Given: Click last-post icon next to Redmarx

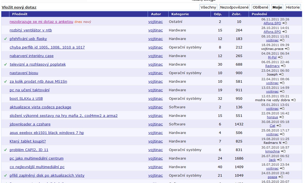Looking at the screenshot, I should point(283,66).
